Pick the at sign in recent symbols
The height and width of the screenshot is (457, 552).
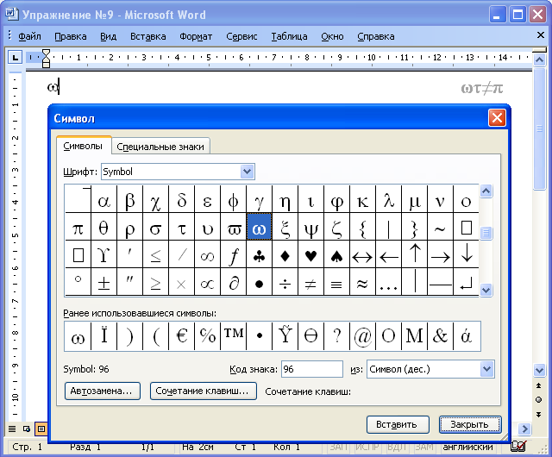pos(362,336)
